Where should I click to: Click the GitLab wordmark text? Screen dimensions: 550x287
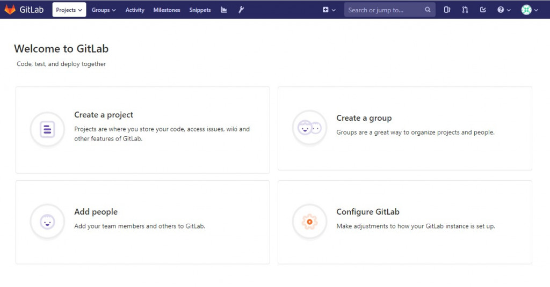click(32, 10)
